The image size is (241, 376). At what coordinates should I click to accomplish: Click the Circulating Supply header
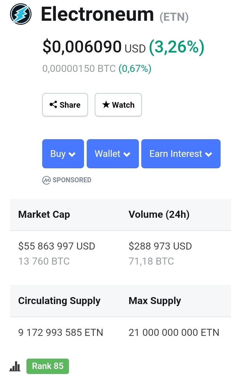(x=59, y=301)
